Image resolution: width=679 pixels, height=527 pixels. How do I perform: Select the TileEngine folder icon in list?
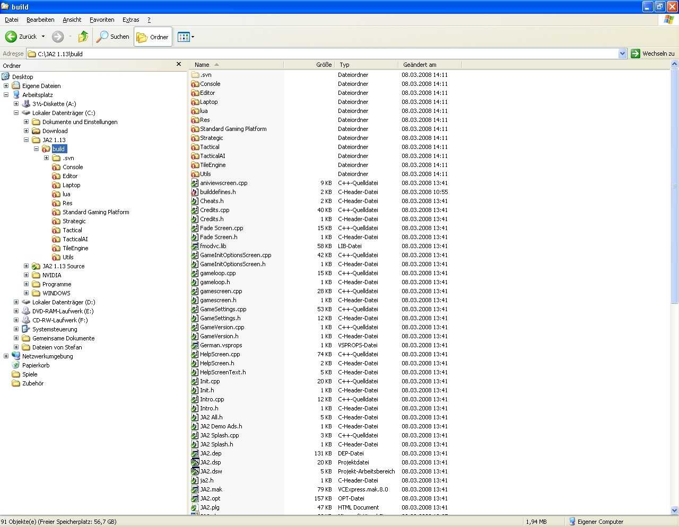(x=195, y=165)
